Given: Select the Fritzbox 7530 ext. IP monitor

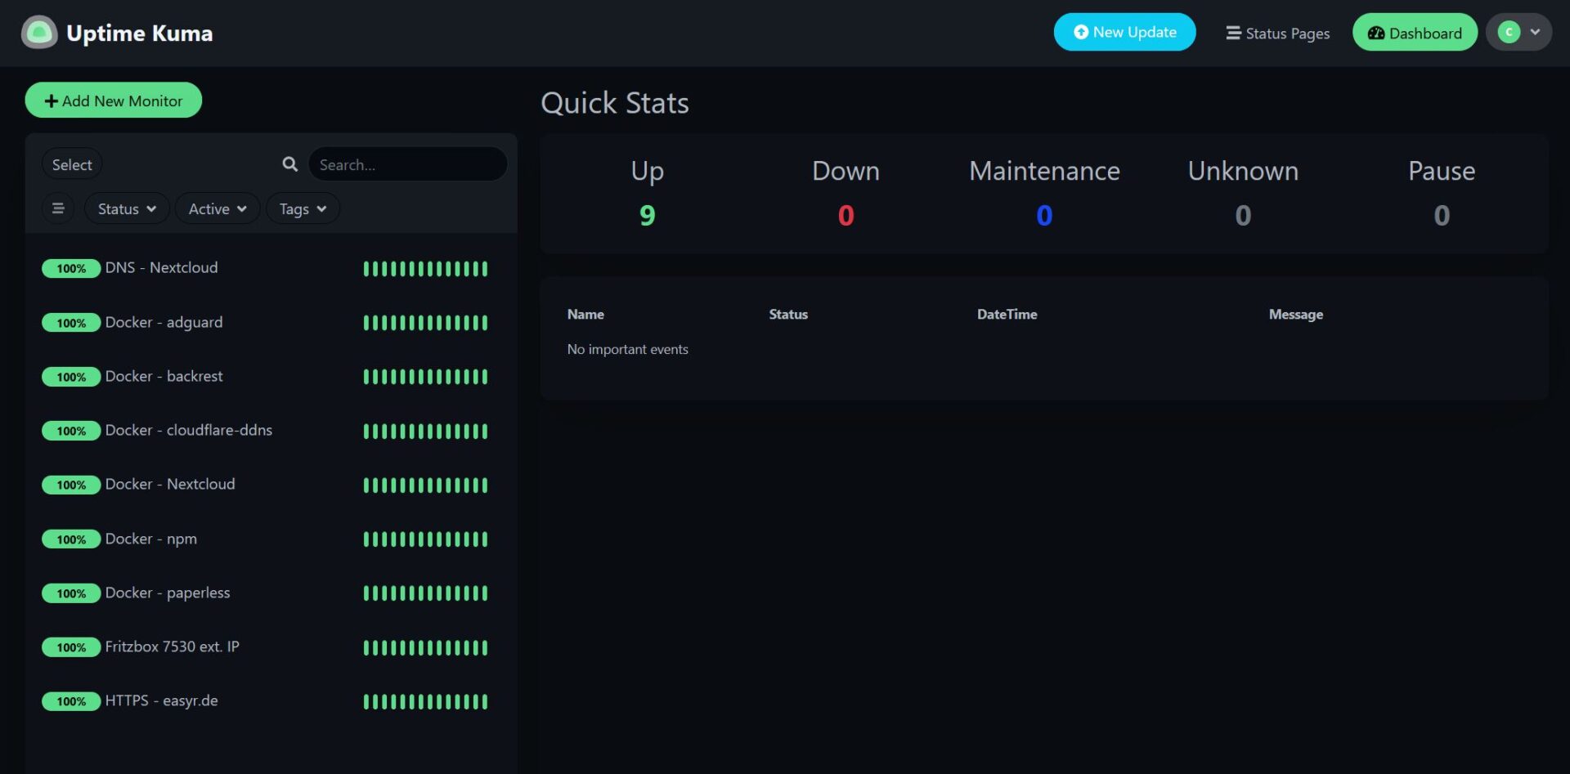Looking at the screenshot, I should [172, 646].
